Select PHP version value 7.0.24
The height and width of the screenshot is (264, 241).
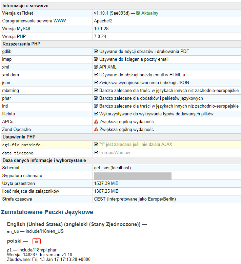coord(100,36)
